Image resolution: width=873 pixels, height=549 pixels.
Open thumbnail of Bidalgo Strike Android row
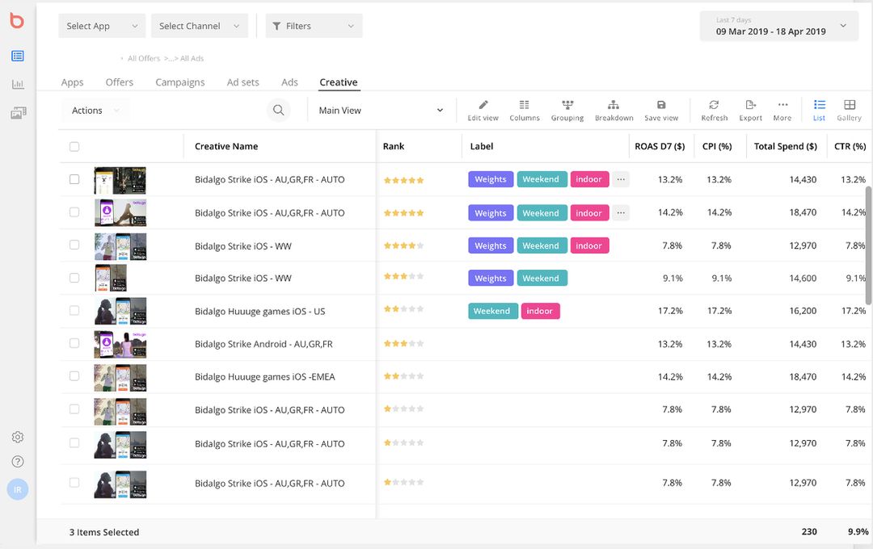tap(120, 344)
